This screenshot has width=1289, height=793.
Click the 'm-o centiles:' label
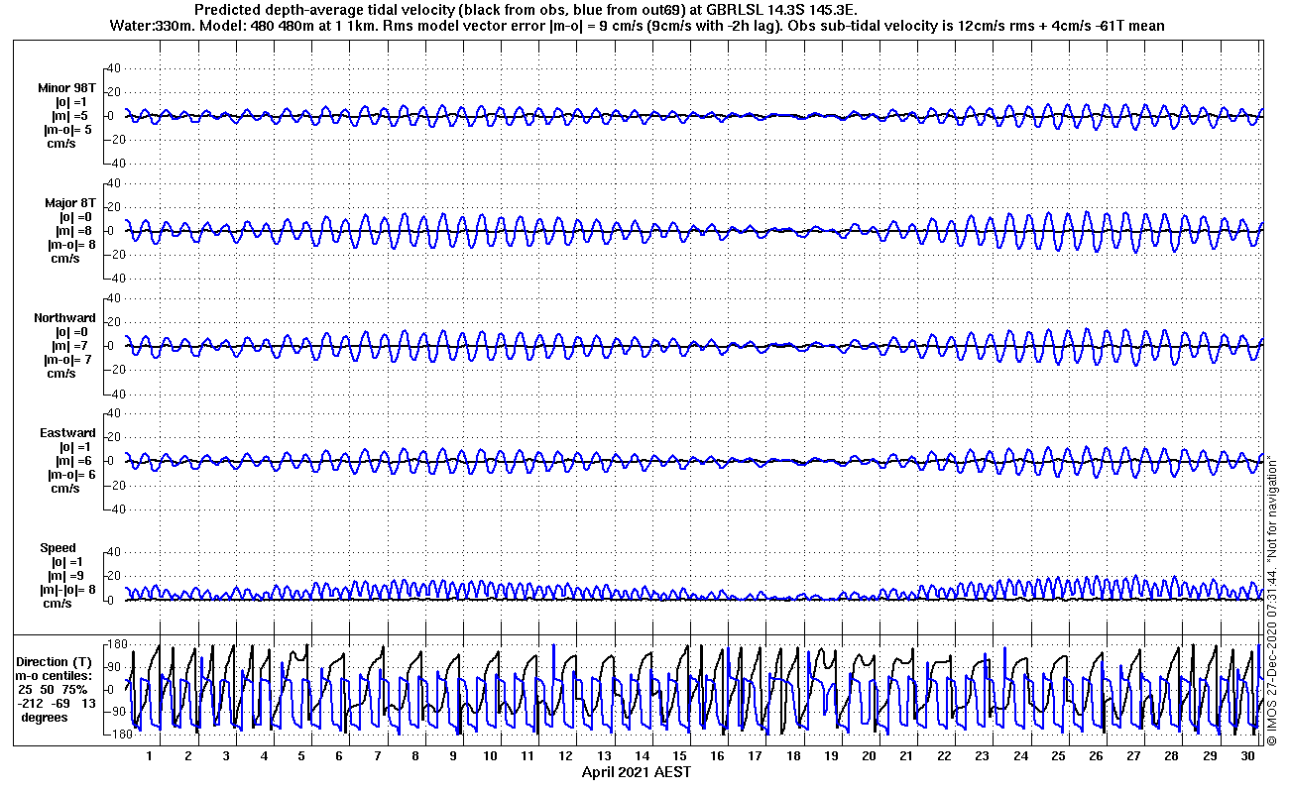(x=56, y=675)
